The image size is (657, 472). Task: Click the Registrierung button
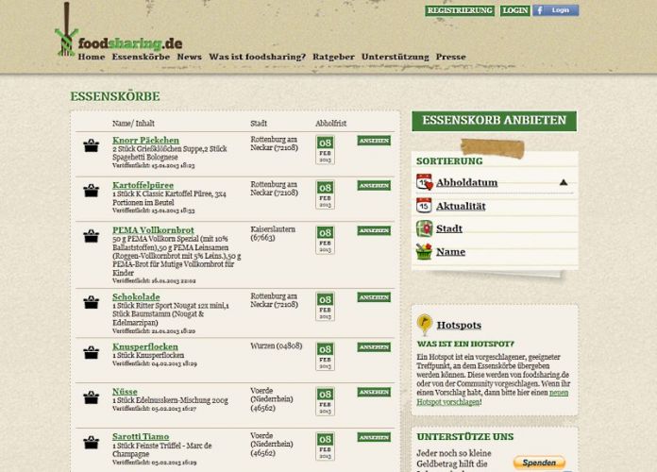(x=460, y=10)
